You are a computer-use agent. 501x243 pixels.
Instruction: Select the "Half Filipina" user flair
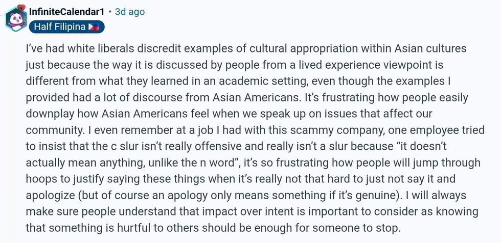[60, 27]
